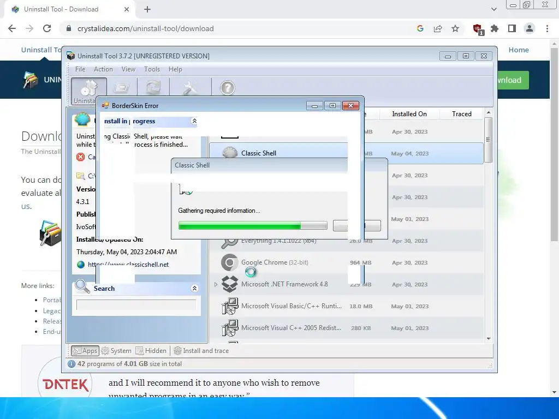Click the Classic Shell uninstall progress bar
The height and width of the screenshot is (419, 559).
click(x=253, y=225)
